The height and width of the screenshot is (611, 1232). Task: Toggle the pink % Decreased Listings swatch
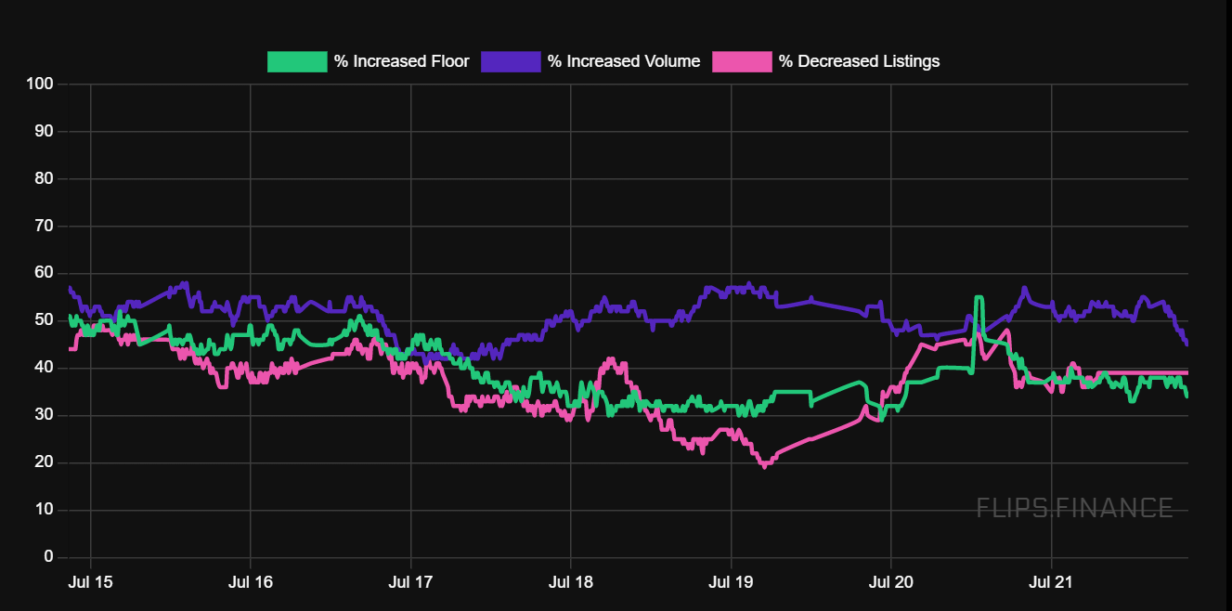742,61
